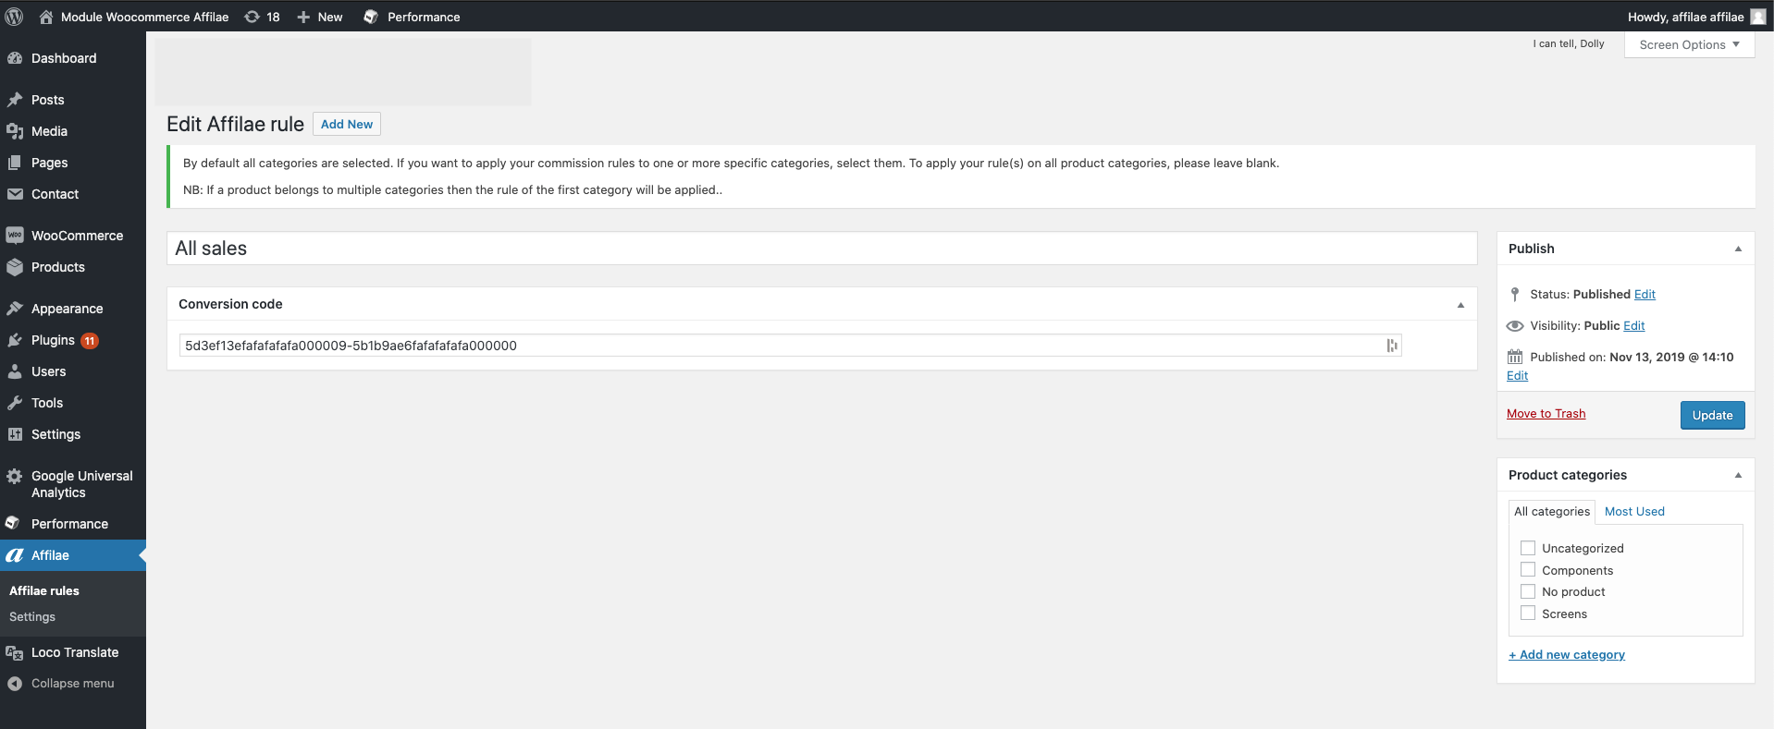Click the icon inside the conversion code field

[1391, 346]
